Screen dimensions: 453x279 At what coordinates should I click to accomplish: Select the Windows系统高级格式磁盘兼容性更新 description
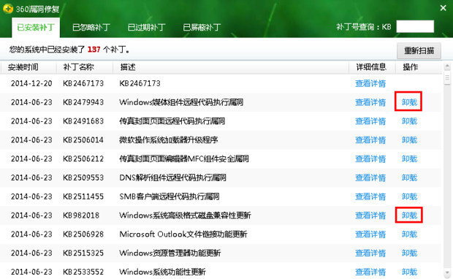pyautogui.click(x=185, y=215)
